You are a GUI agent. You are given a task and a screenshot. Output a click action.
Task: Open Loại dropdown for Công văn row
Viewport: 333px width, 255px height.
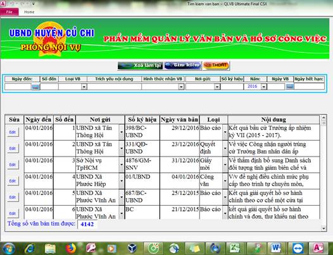pos(225,181)
